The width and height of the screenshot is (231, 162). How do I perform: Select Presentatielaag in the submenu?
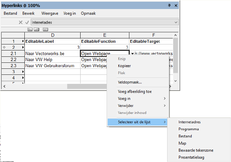199,157
